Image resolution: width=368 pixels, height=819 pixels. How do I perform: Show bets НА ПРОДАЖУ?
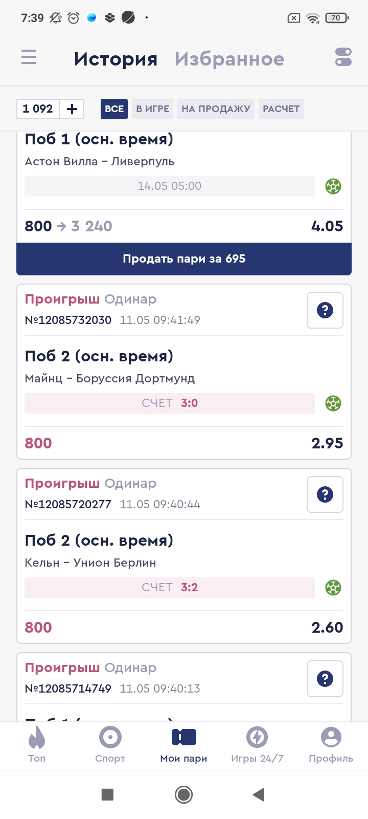pyautogui.click(x=216, y=109)
